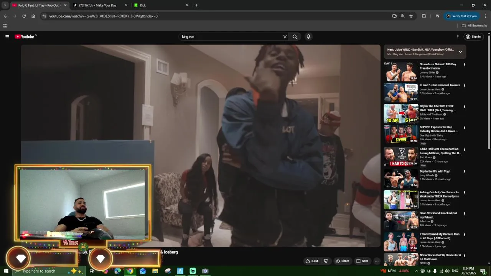Open the All Bookmarks folder
The image size is (491, 276).
pos(475,26)
